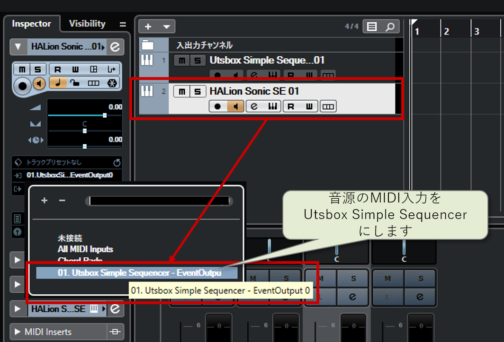This screenshot has height=342, width=504.
Task: Select 未接続 in the input list
Action: pyautogui.click(x=70, y=238)
